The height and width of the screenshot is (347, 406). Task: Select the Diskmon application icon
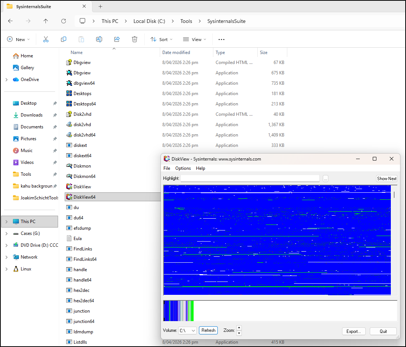pyautogui.click(x=69, y=166)
